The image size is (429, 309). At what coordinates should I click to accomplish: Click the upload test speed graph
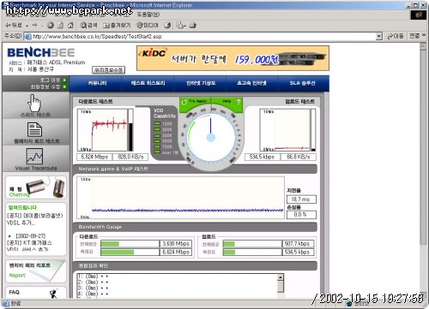285,130
